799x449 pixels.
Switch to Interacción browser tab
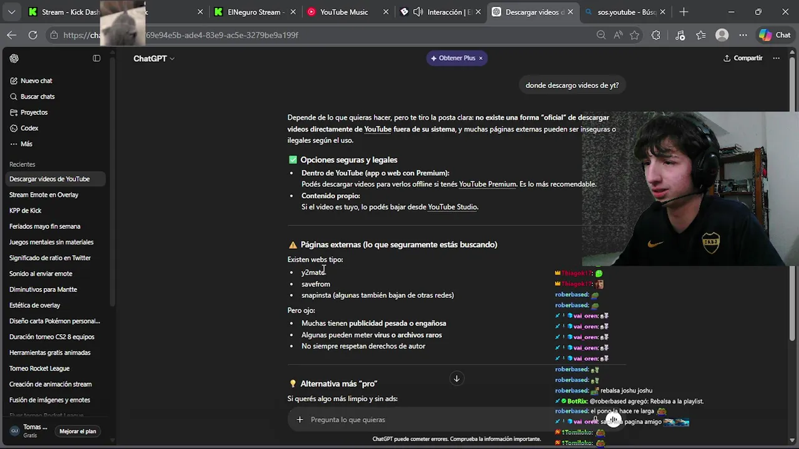440,12
